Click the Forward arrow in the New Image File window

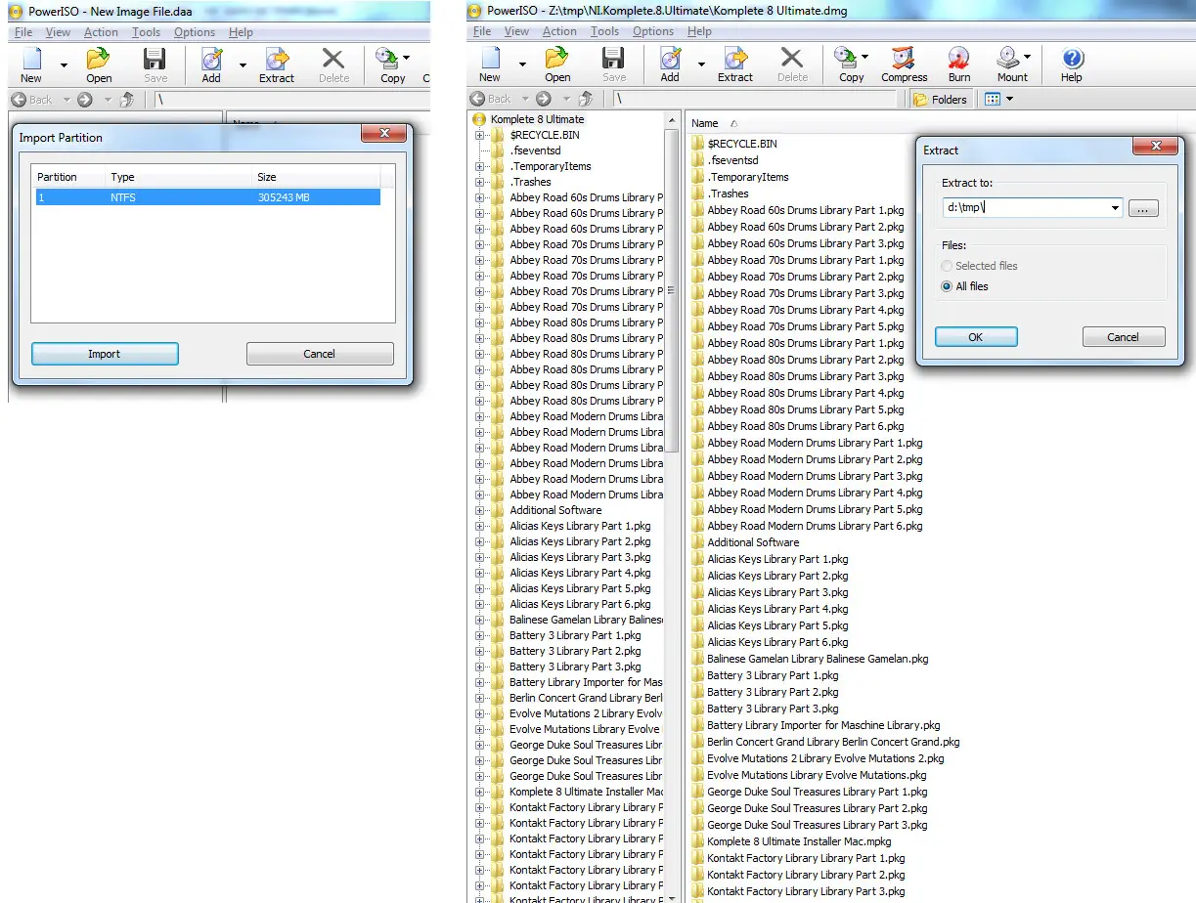85,99
